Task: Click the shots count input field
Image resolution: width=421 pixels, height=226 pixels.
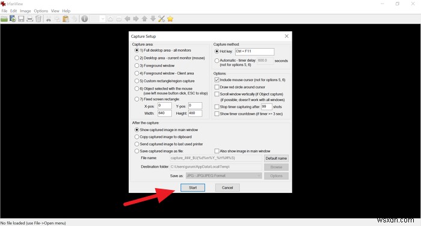Action: [266, 107]
